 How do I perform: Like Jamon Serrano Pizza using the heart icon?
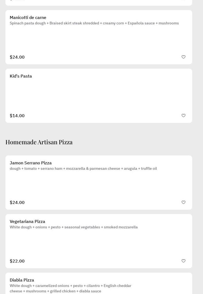[184, 202]
